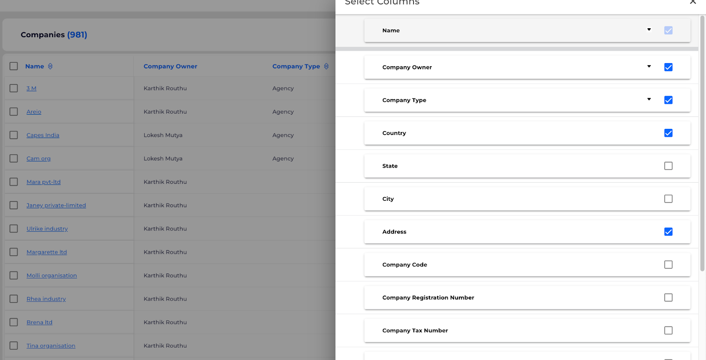The height and width of the screenshot is (360, 706).
Task: Open the Areio company link
Action: (34, 112)
